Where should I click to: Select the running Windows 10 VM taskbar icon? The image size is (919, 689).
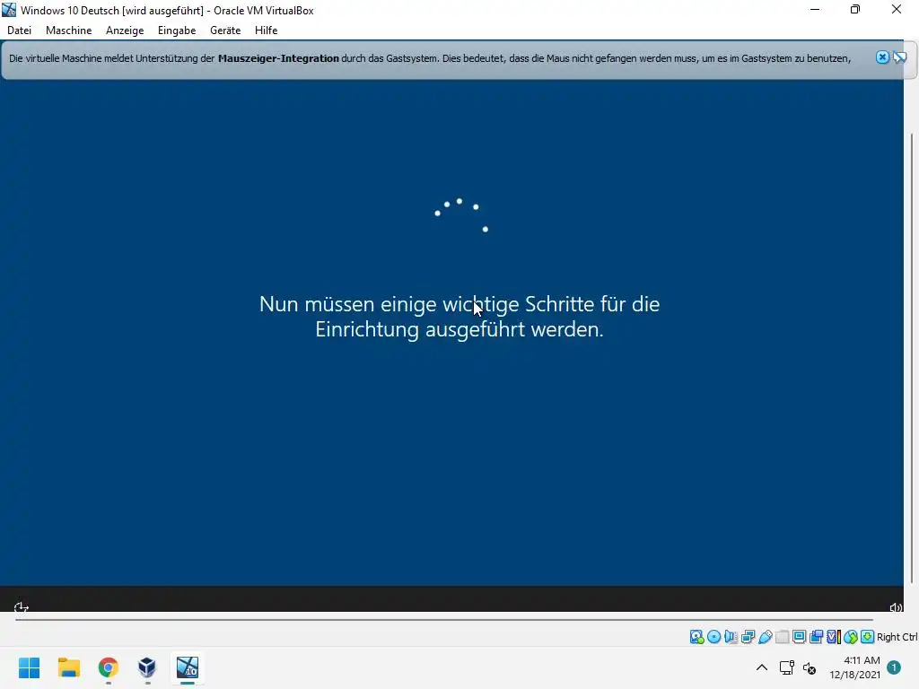tap(188, 667)
